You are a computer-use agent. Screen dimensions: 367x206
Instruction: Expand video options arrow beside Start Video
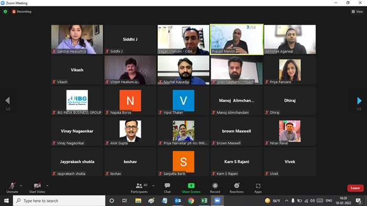pyautogui.click(x=47, y=186)
